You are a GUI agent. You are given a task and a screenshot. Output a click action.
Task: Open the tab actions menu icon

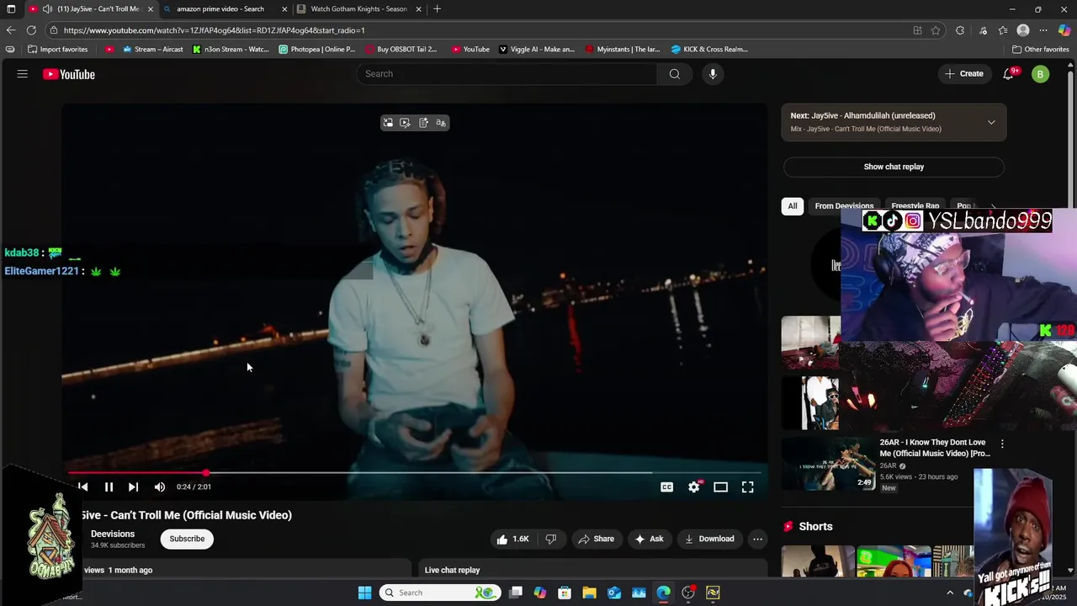11,9
